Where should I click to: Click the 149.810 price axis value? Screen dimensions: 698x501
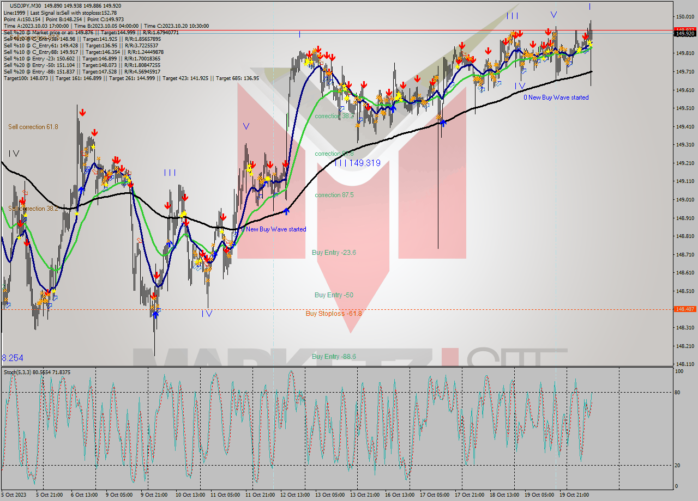point(685,53)
